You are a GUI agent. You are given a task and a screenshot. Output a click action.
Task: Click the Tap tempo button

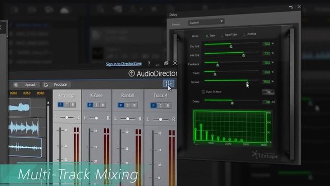coord(268,92)
